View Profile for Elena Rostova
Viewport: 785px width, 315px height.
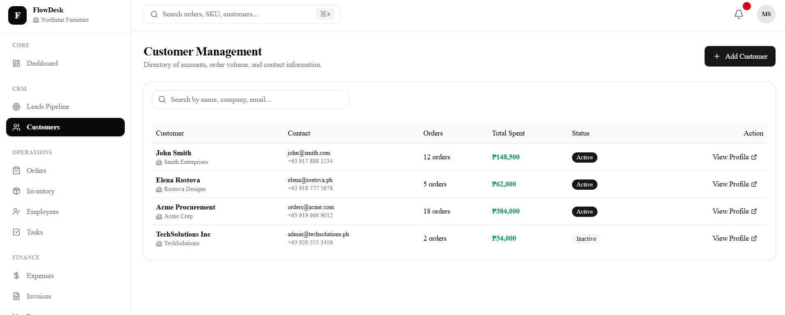pyautogui.click(x=735, y=184)
